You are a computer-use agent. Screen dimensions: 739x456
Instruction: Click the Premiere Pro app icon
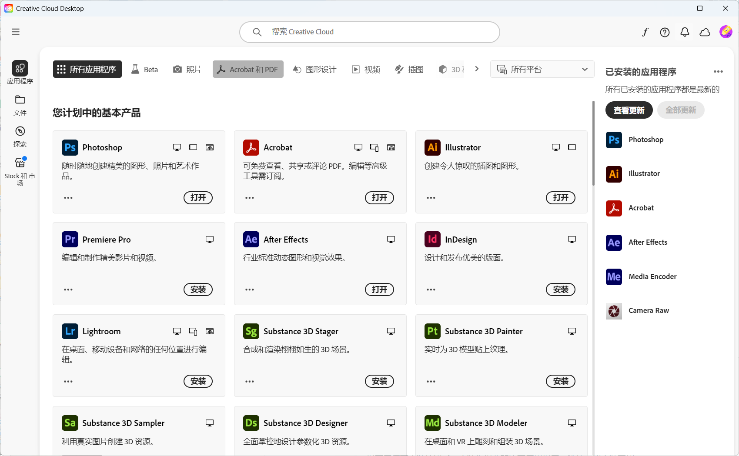click(x=70, y=239)
